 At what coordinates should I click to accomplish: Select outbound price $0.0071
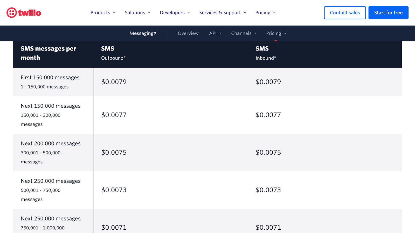pyautogui.click(x=114, y=228)
